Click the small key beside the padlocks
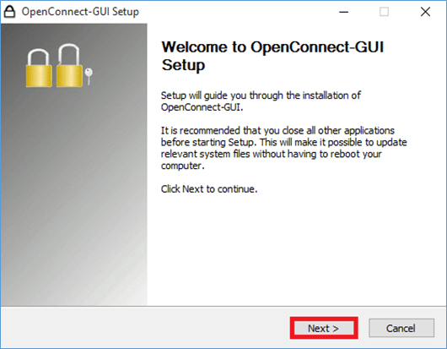Screen dimensions: 447x349 (x=89, y=76)
